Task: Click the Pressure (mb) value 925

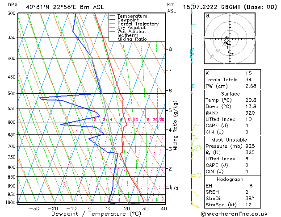Action: click(250, 146)
